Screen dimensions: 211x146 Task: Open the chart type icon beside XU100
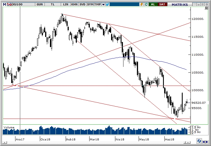(x=10, y=4)
